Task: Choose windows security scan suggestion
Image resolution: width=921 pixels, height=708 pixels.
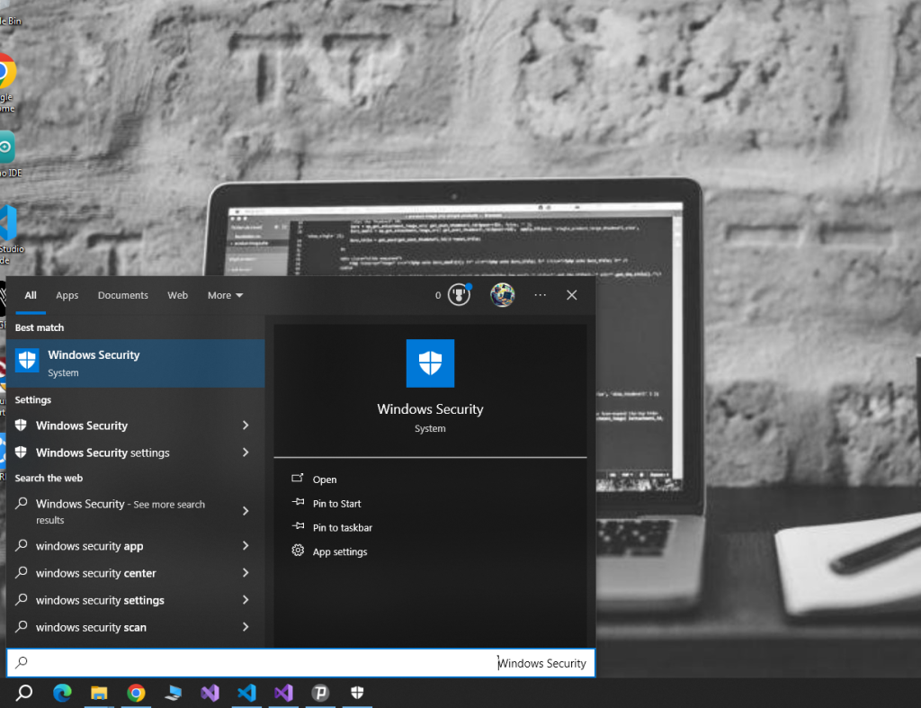Action: tap(91, 627)
